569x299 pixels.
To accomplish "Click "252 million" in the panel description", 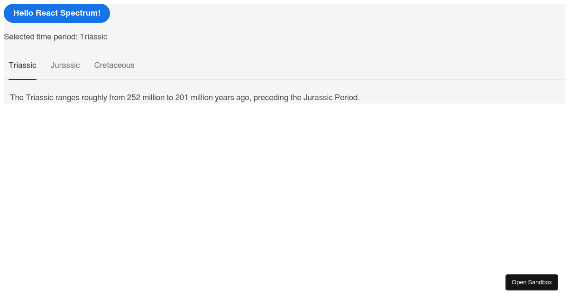I will click(146, 98).
